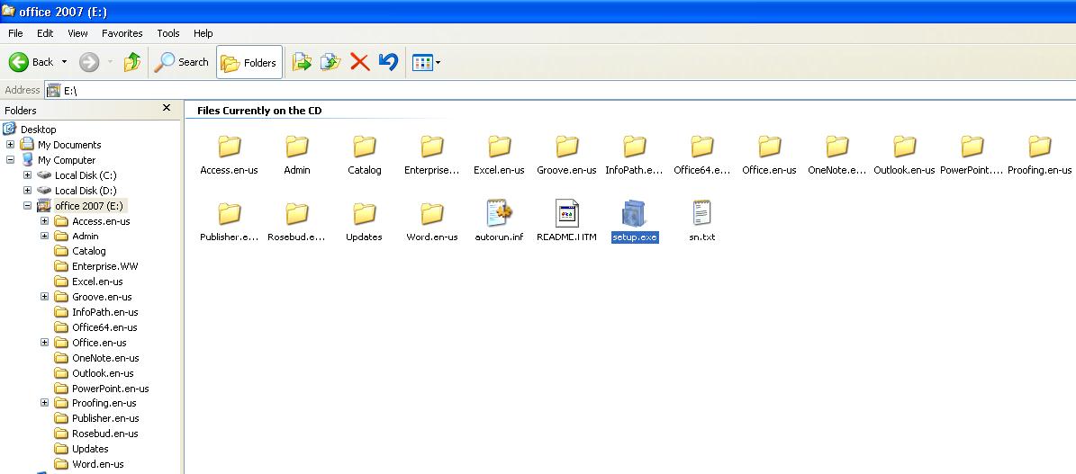
Task: Select the OneNote folder icon in file view
Action: tap(836, 146)
